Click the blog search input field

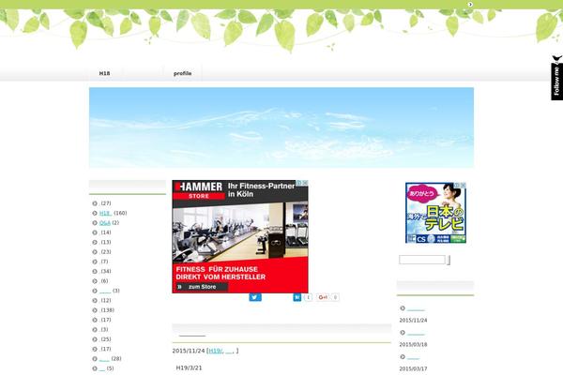point(422,260)
